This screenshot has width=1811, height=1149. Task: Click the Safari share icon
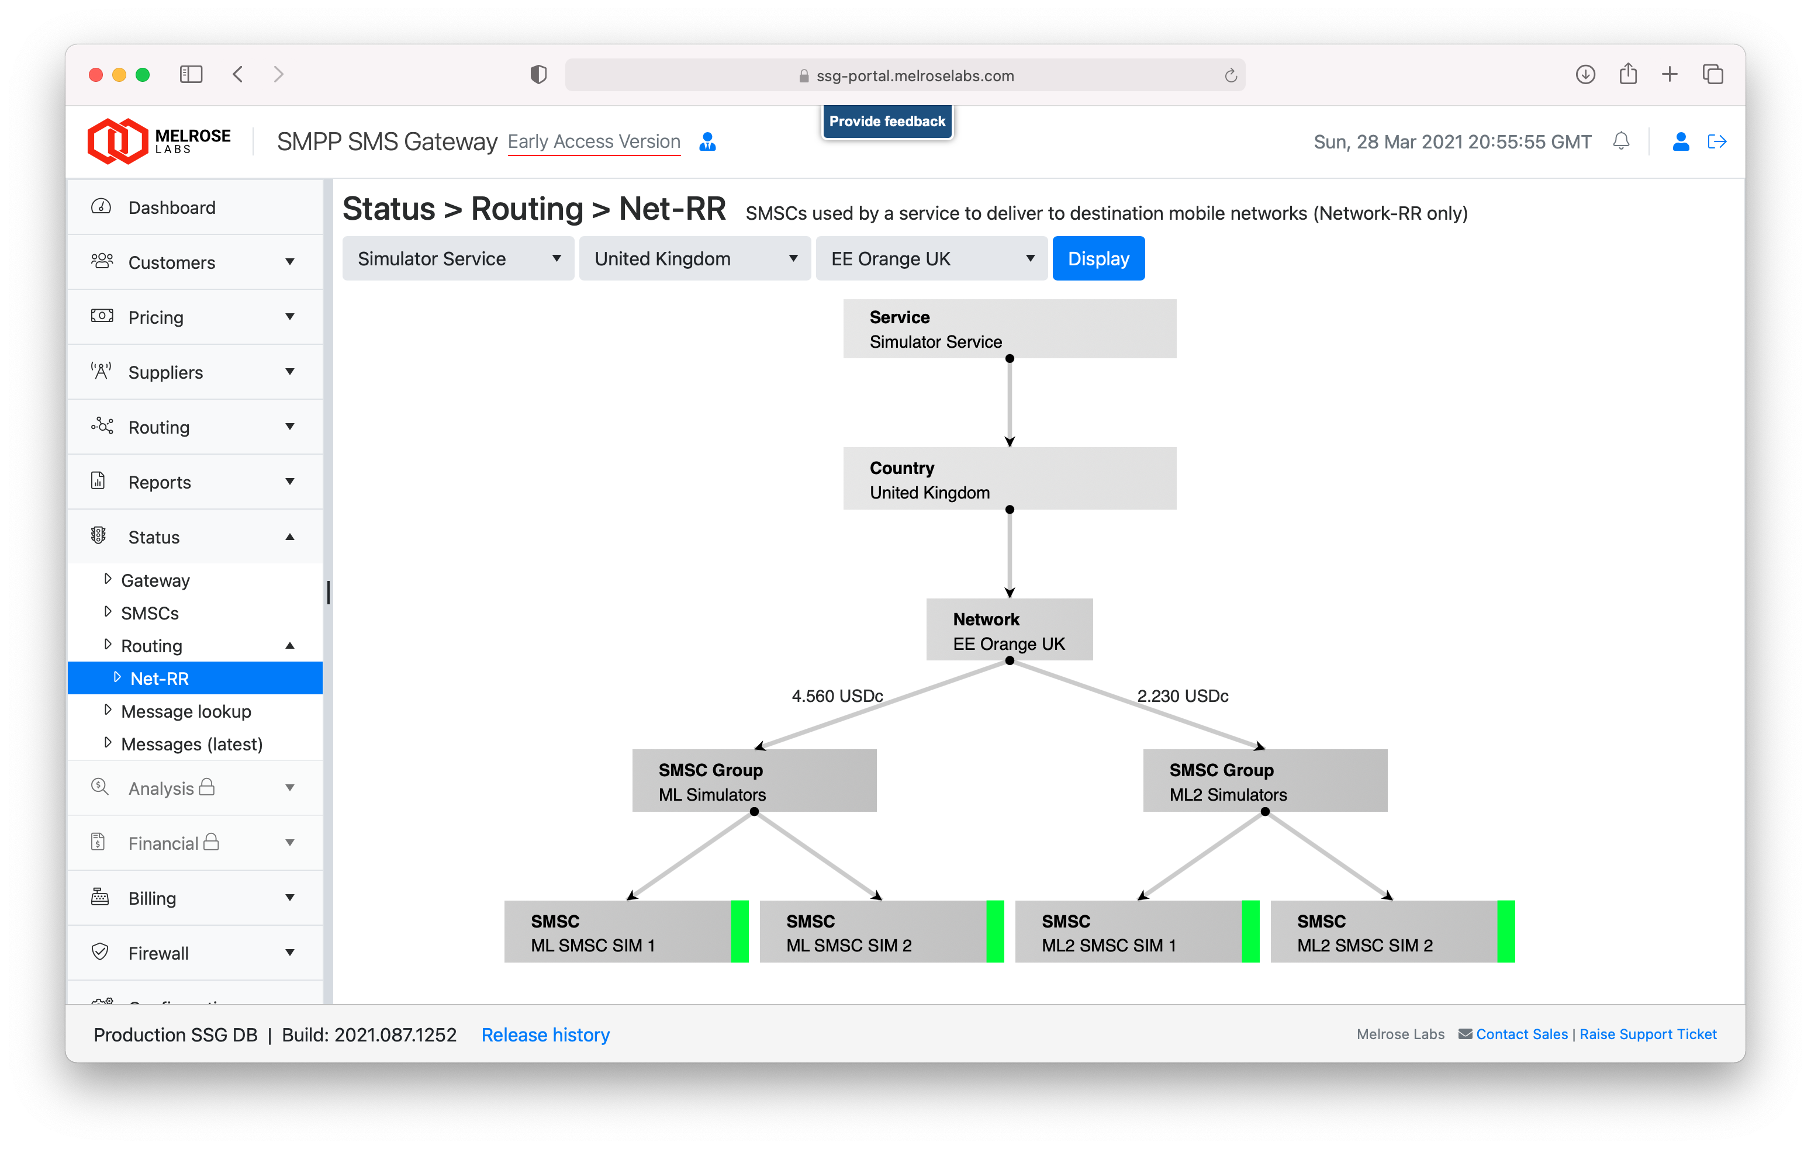(1627, 74)
